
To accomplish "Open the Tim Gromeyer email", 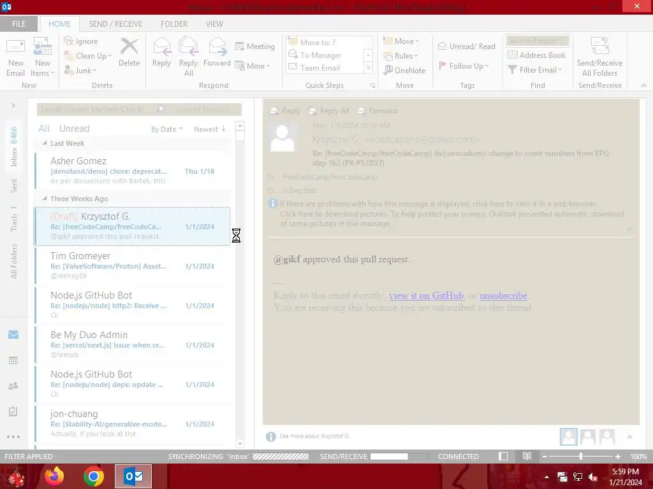I will (133, 265).
